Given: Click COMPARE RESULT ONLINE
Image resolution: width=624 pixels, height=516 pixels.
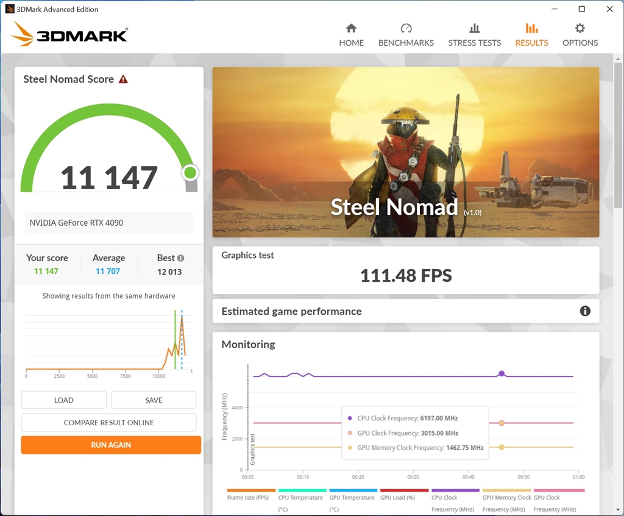Looking at the screenshot, I should (x=108, y=422).
